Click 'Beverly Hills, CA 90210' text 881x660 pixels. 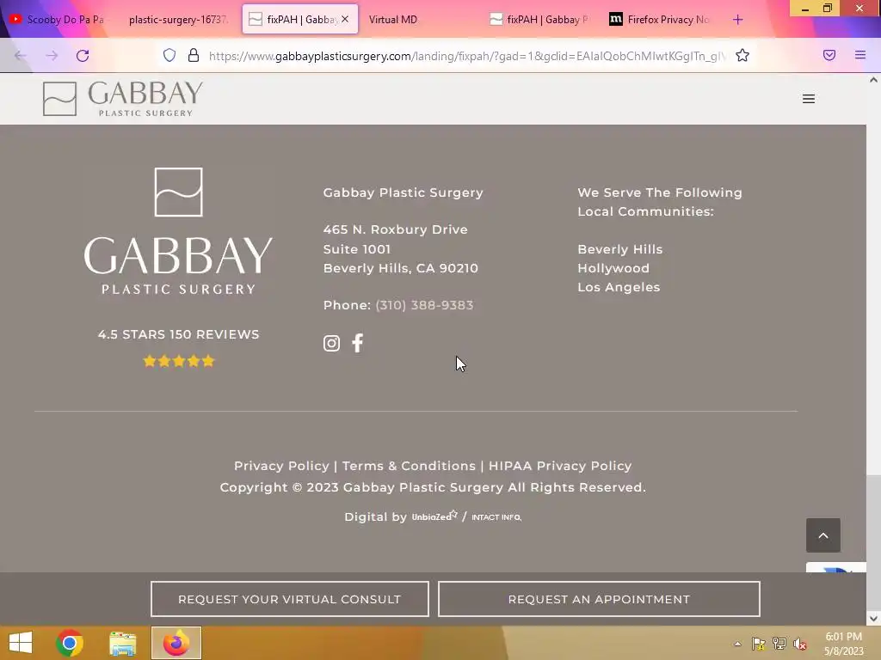pos(401,268)
